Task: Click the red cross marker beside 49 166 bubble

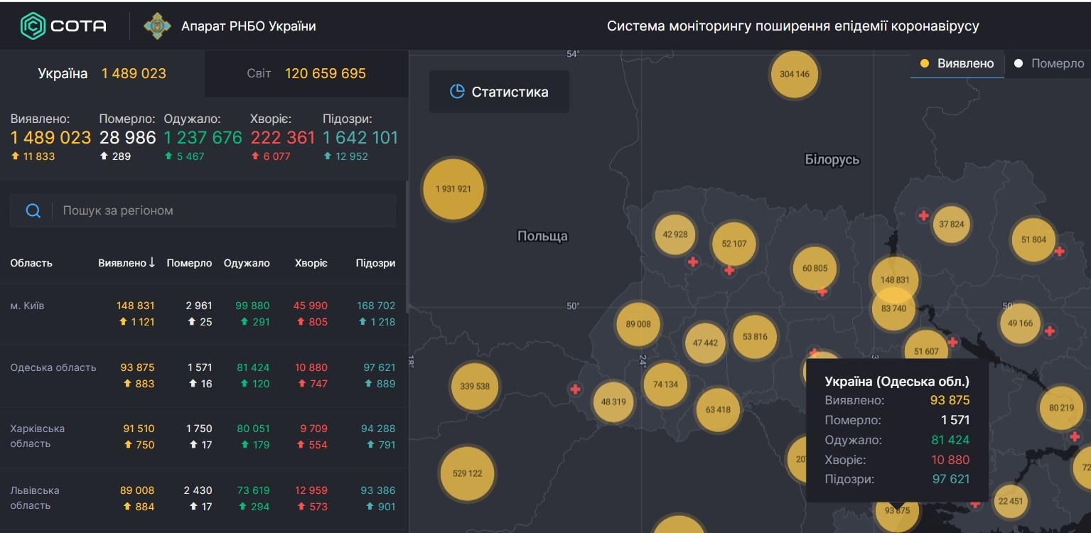Action: tap(1049, 331)
